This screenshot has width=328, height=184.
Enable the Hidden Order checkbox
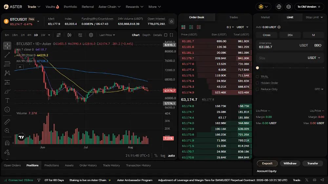(257, 83)
